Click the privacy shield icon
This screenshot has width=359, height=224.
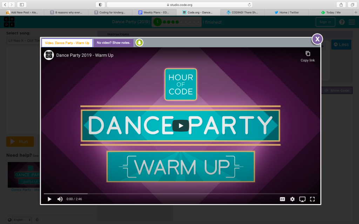100,5
